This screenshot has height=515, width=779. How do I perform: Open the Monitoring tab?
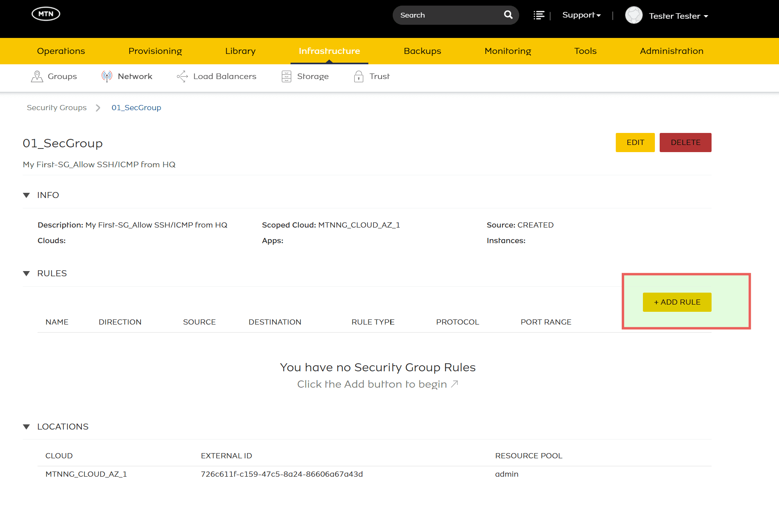[x=508, y=51]
